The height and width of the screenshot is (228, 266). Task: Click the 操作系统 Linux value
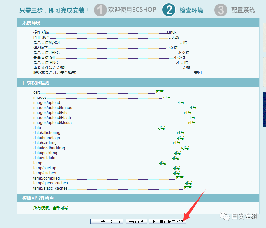(171, 32)
